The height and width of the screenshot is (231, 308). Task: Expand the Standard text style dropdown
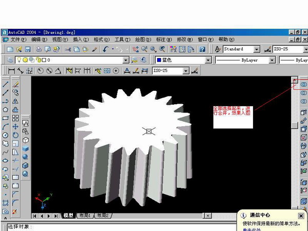(257, 49)
